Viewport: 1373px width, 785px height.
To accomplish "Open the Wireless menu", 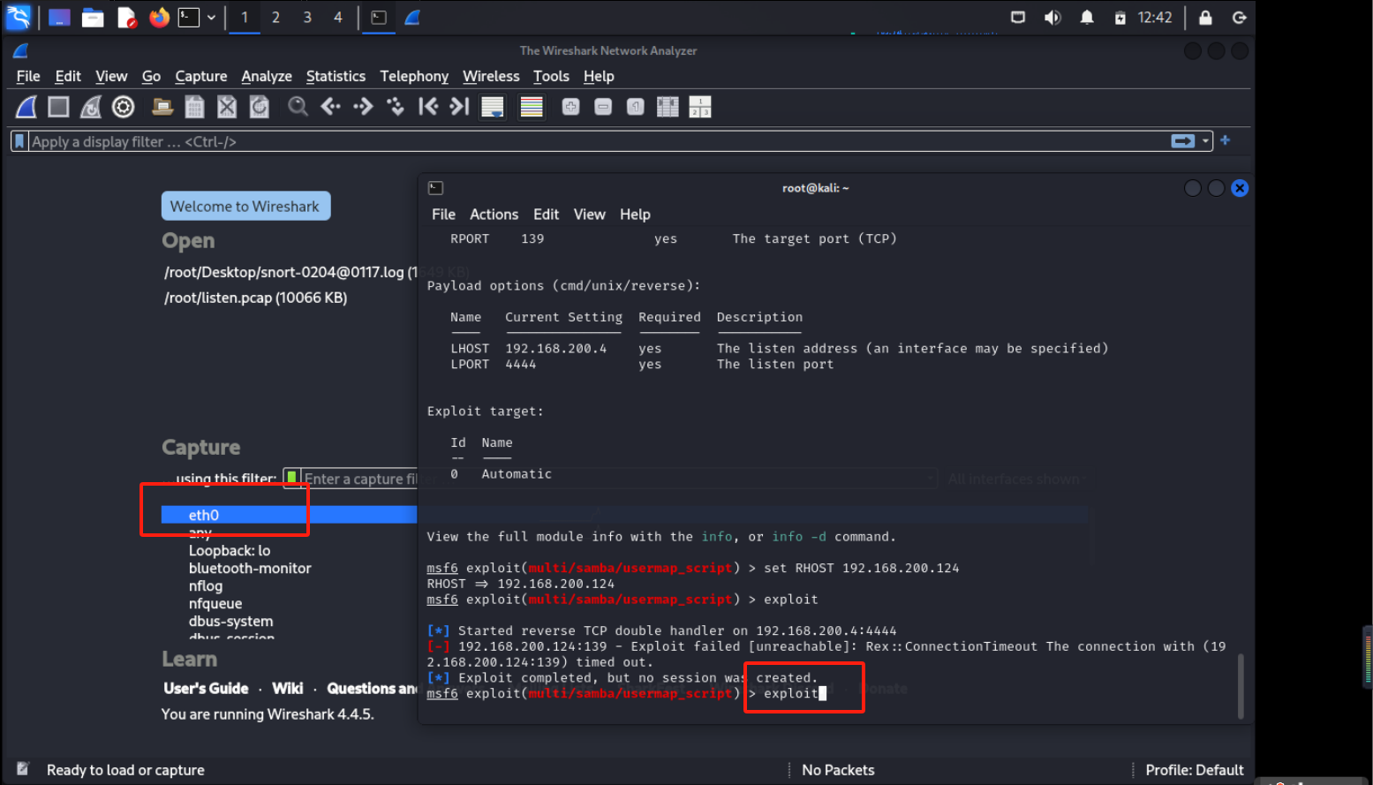I will tap(491, 77).
